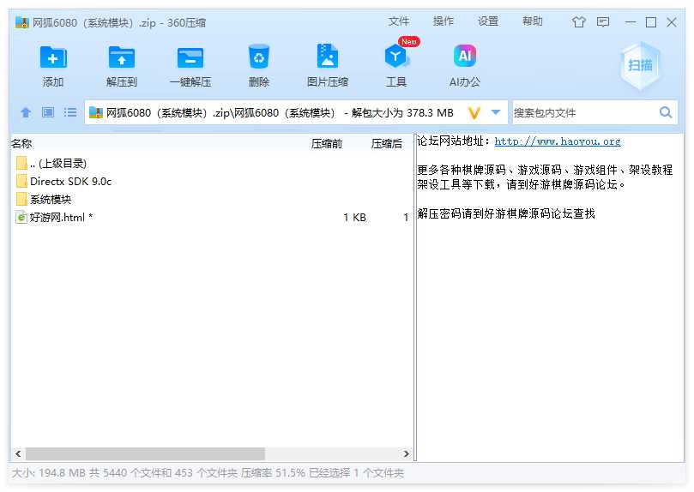Screen dimensions: 694x492
Task: Select the 好游网.html file icon
Action: pyautogui.click(x=21, y=217)
